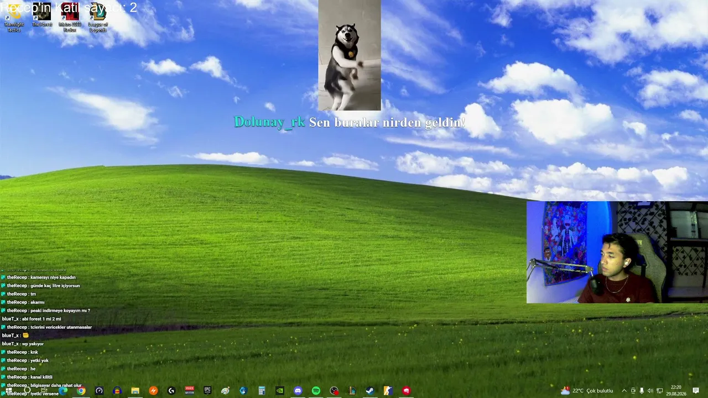Open the League client icon in taskbar
This screenshot has width=708, height=398.
pyautogui.click(x=352, y=391)
